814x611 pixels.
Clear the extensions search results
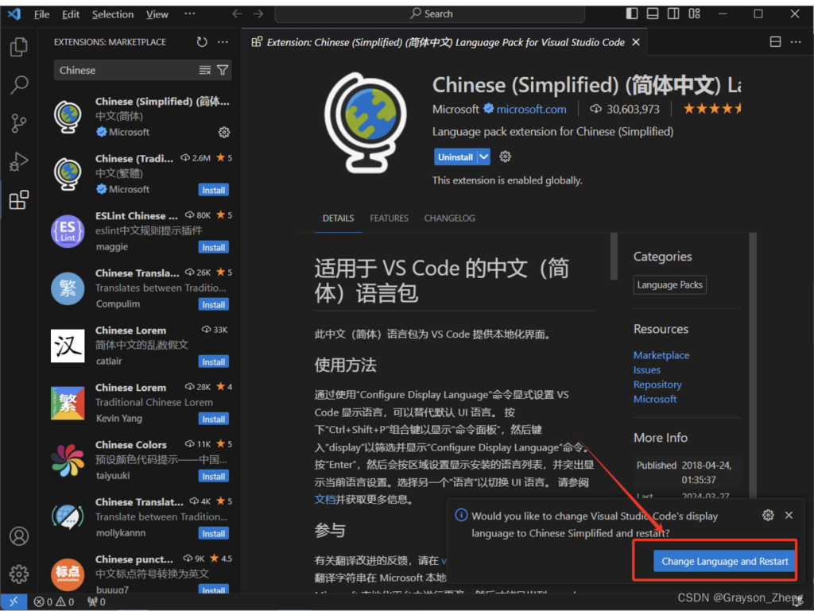pyautogui.click(x=205, y=71)
